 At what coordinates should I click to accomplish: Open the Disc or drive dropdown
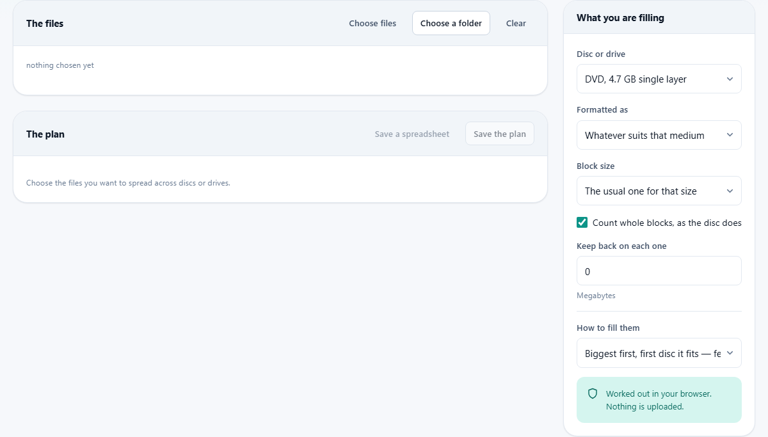click(x=659, y=79)
